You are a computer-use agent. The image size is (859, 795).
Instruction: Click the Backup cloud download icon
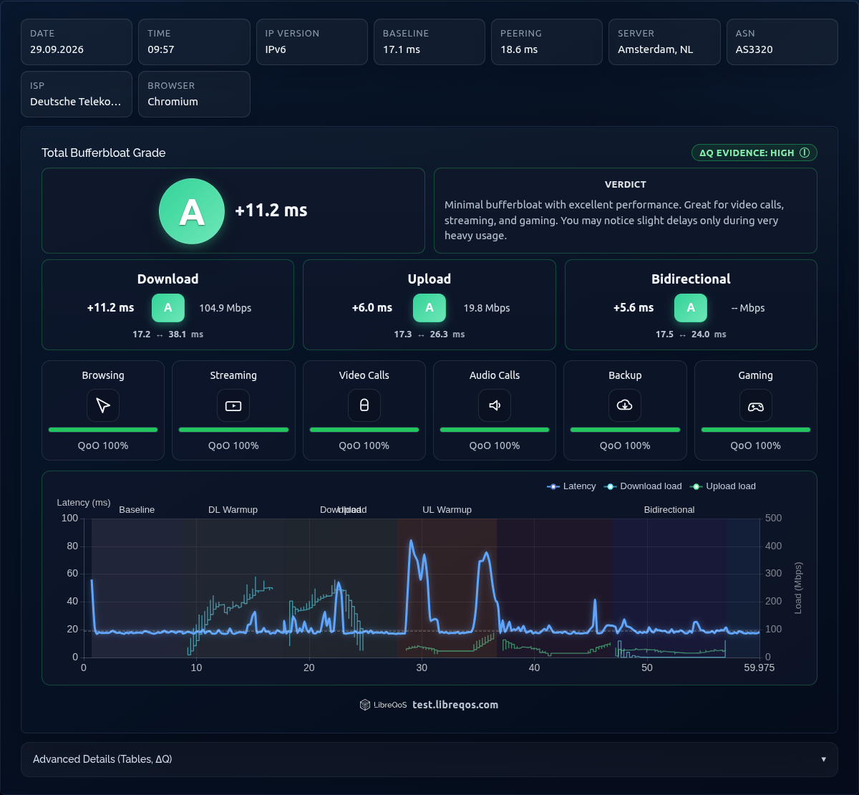tap(625, 405)
